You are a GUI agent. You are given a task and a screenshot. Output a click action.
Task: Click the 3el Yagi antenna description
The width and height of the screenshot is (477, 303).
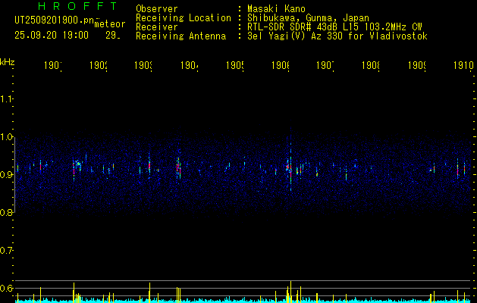[x=337, y=36]
